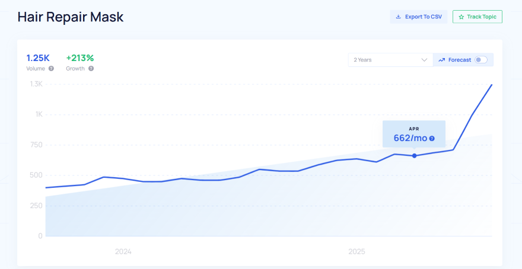This screenshot has width=522, height=269.
Task: Click the Hair Repair Mask heading
Action: click(x=71, y=17)
